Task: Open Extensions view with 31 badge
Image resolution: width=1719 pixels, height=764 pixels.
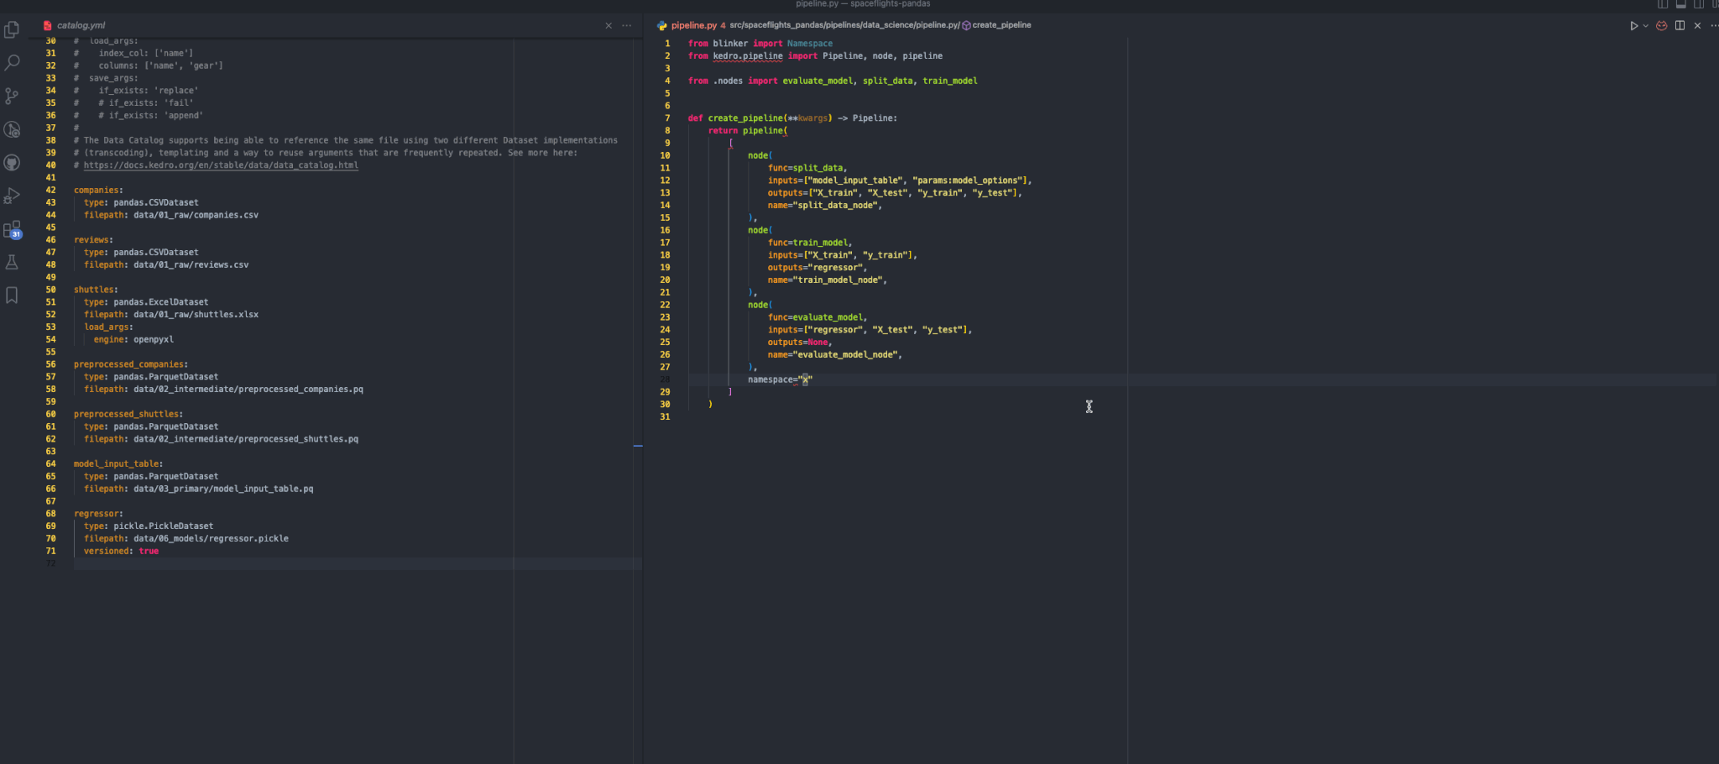Action: 12,229
